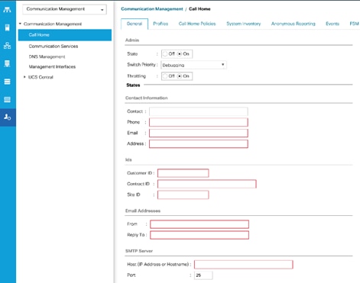The height and width of the screenshot is (283, 360).
Task: Click the Customer ID input field
Action: tap(183, 173)
